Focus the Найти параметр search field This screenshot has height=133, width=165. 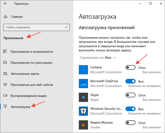[x=36, y=27]
